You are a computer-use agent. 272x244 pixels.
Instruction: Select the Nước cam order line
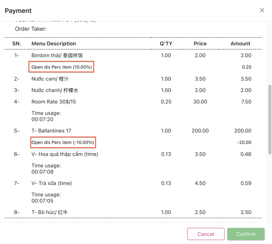point(50,79)
